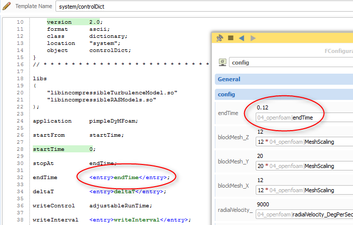Click the blockMesh_X expression field

tap(305, 190)
